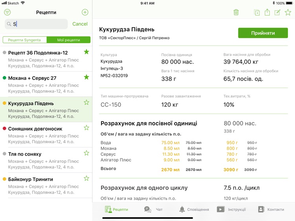Click the 120 кг load value
This screenshot has height=221, width=295.
[x=170, y=105]
